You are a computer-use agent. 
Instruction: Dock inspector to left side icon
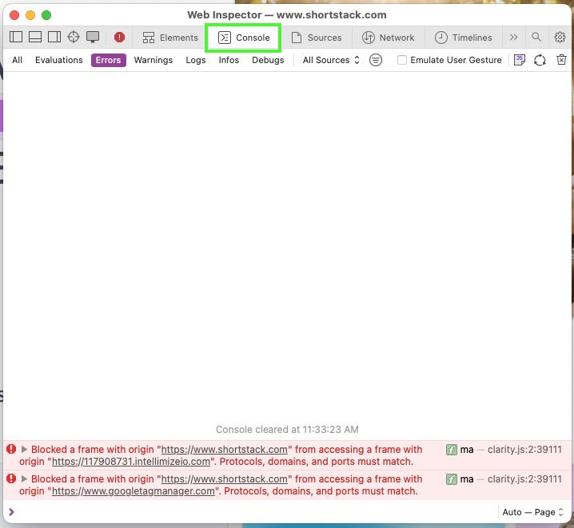pos(16,37)
